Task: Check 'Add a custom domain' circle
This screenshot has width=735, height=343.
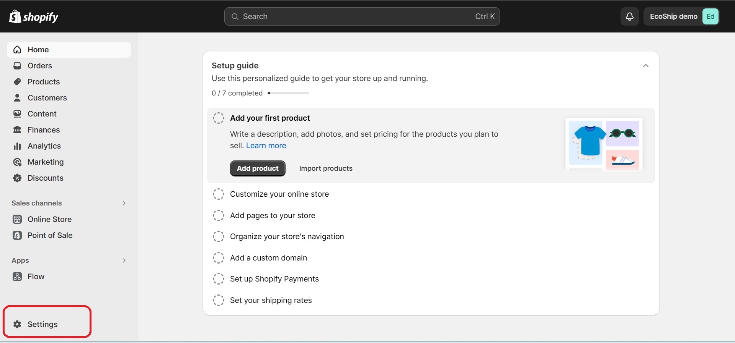Action: click(x=219, y=258)
